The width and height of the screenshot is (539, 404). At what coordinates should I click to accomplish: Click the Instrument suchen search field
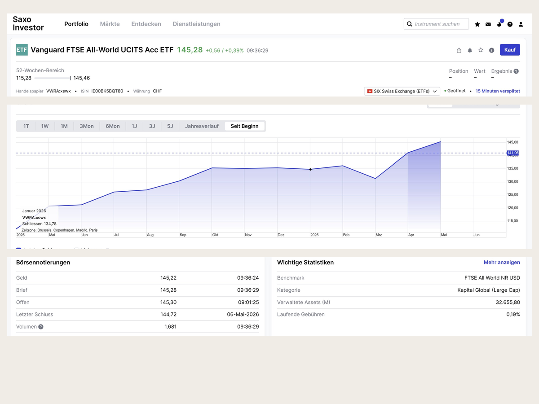click(x=436, y=24)
